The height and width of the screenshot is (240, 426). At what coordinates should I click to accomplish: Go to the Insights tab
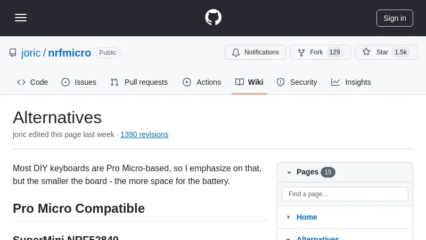[351, 82]
